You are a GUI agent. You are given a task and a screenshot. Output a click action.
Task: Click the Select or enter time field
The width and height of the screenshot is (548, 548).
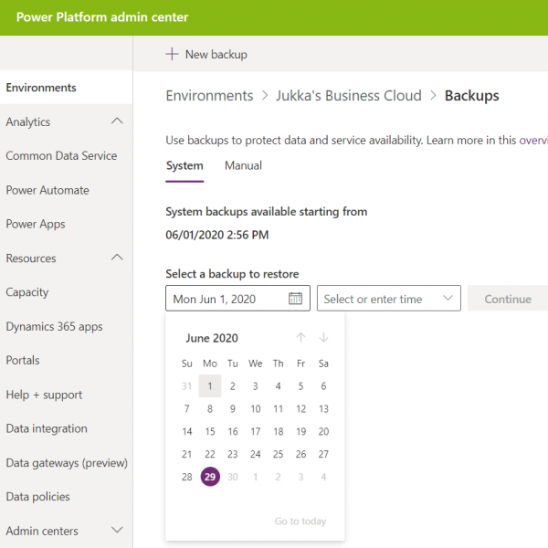pos(389,299)
